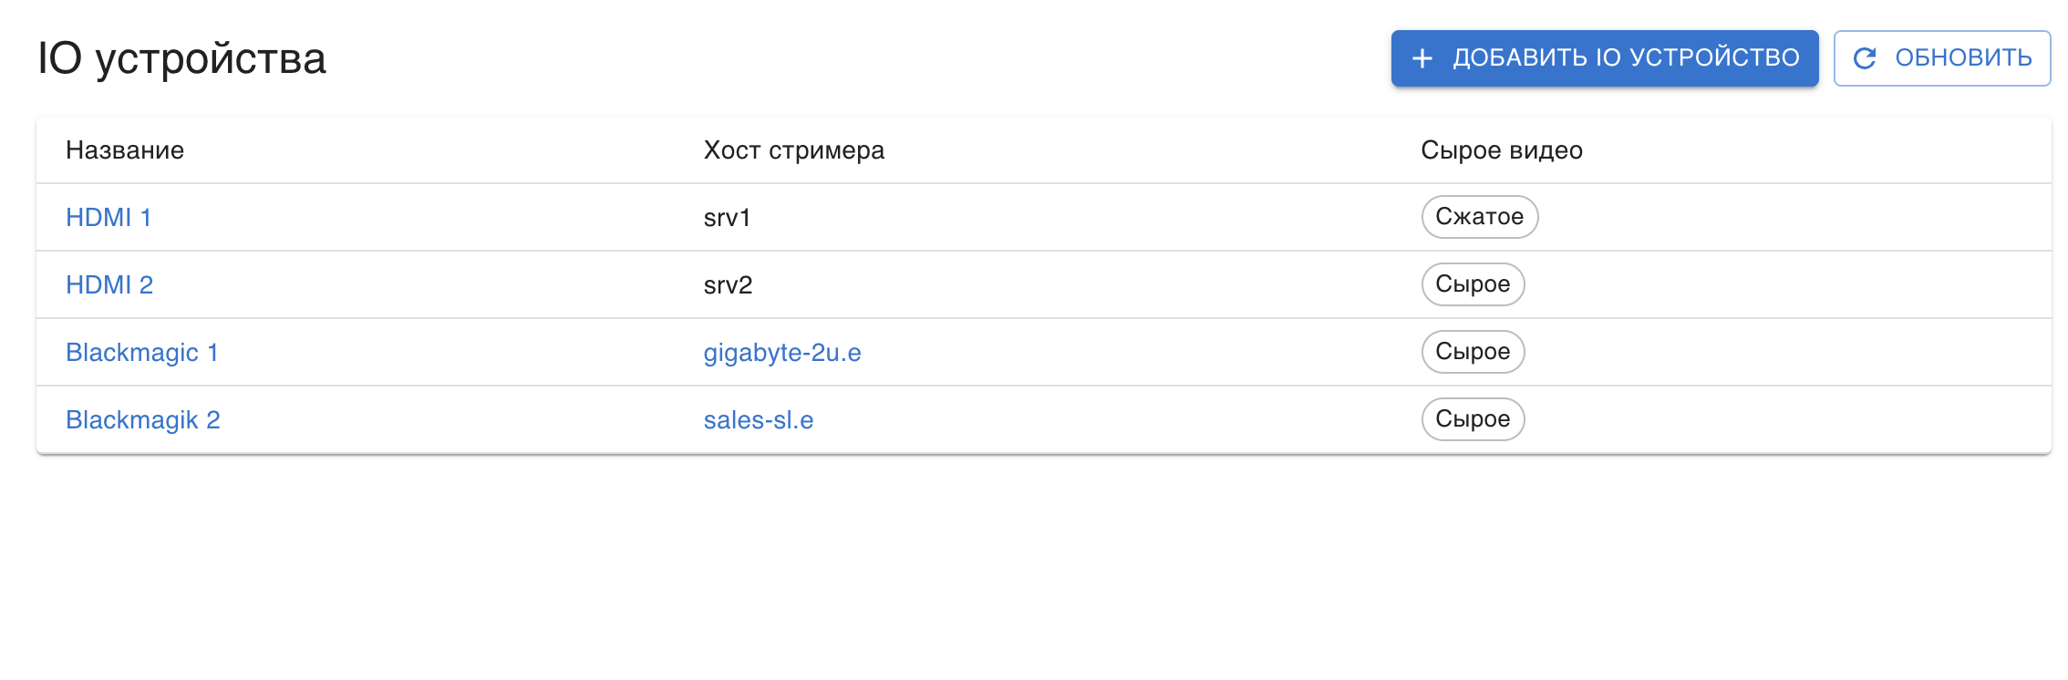Screen dimensions: 2068x680
Task: Open the Blackmagik 2 device link
Action: point(142,419)
